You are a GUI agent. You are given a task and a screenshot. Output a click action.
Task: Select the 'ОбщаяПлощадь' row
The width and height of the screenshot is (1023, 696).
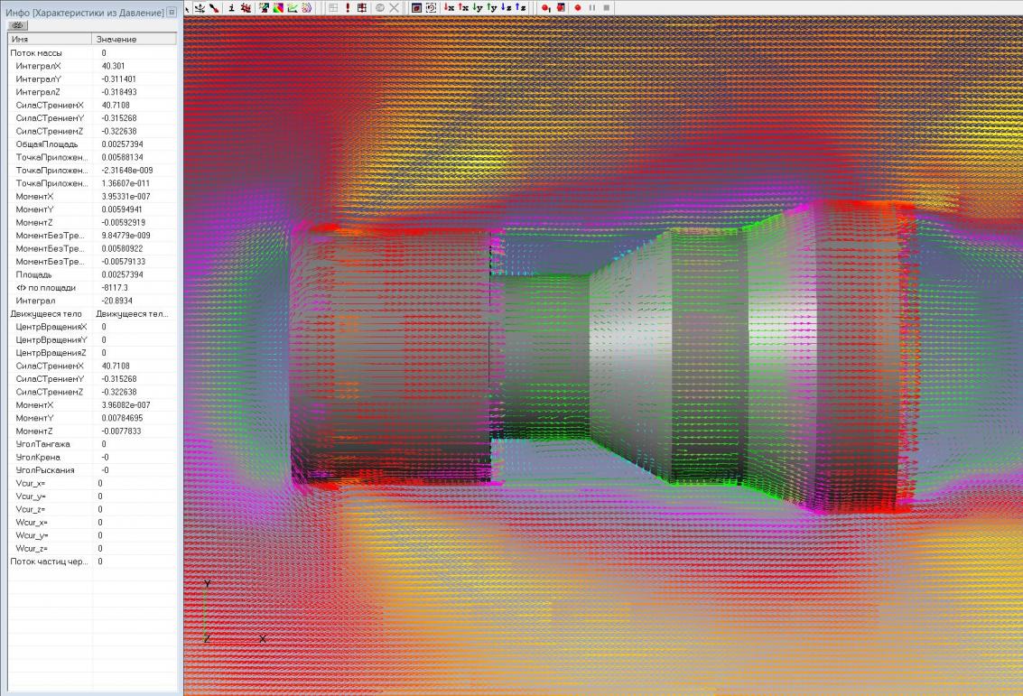[x=47, y=144]
